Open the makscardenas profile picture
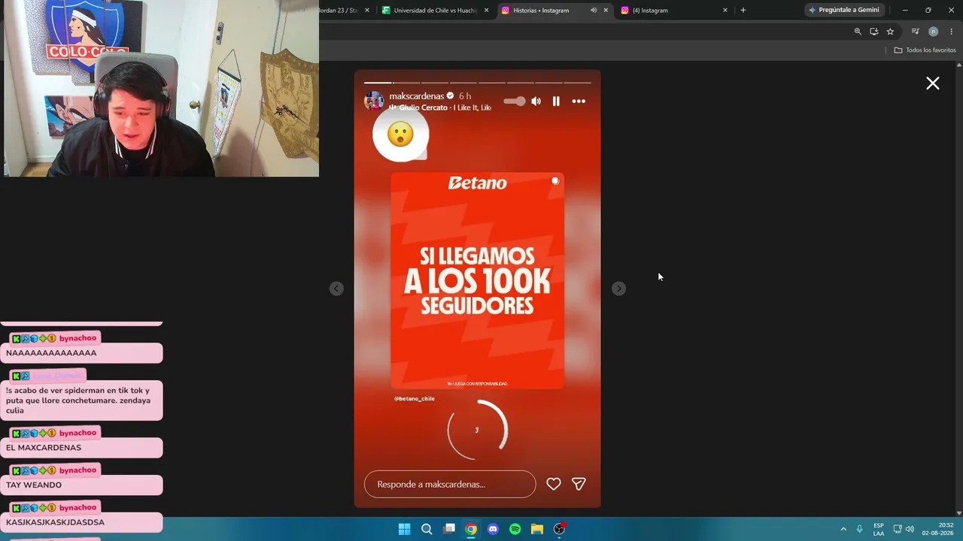The height and width of the screenshot is (541, 963). (x=374, y=101)
